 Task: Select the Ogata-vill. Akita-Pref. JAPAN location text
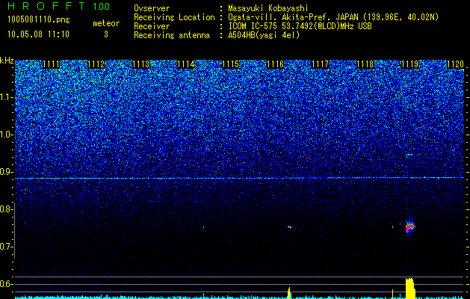[x=333, y=17]
